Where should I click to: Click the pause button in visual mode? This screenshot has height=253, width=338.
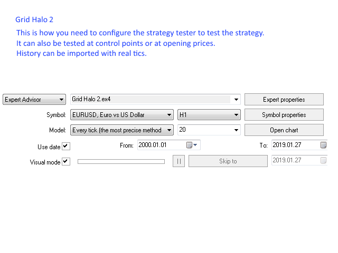click(179, 161)
